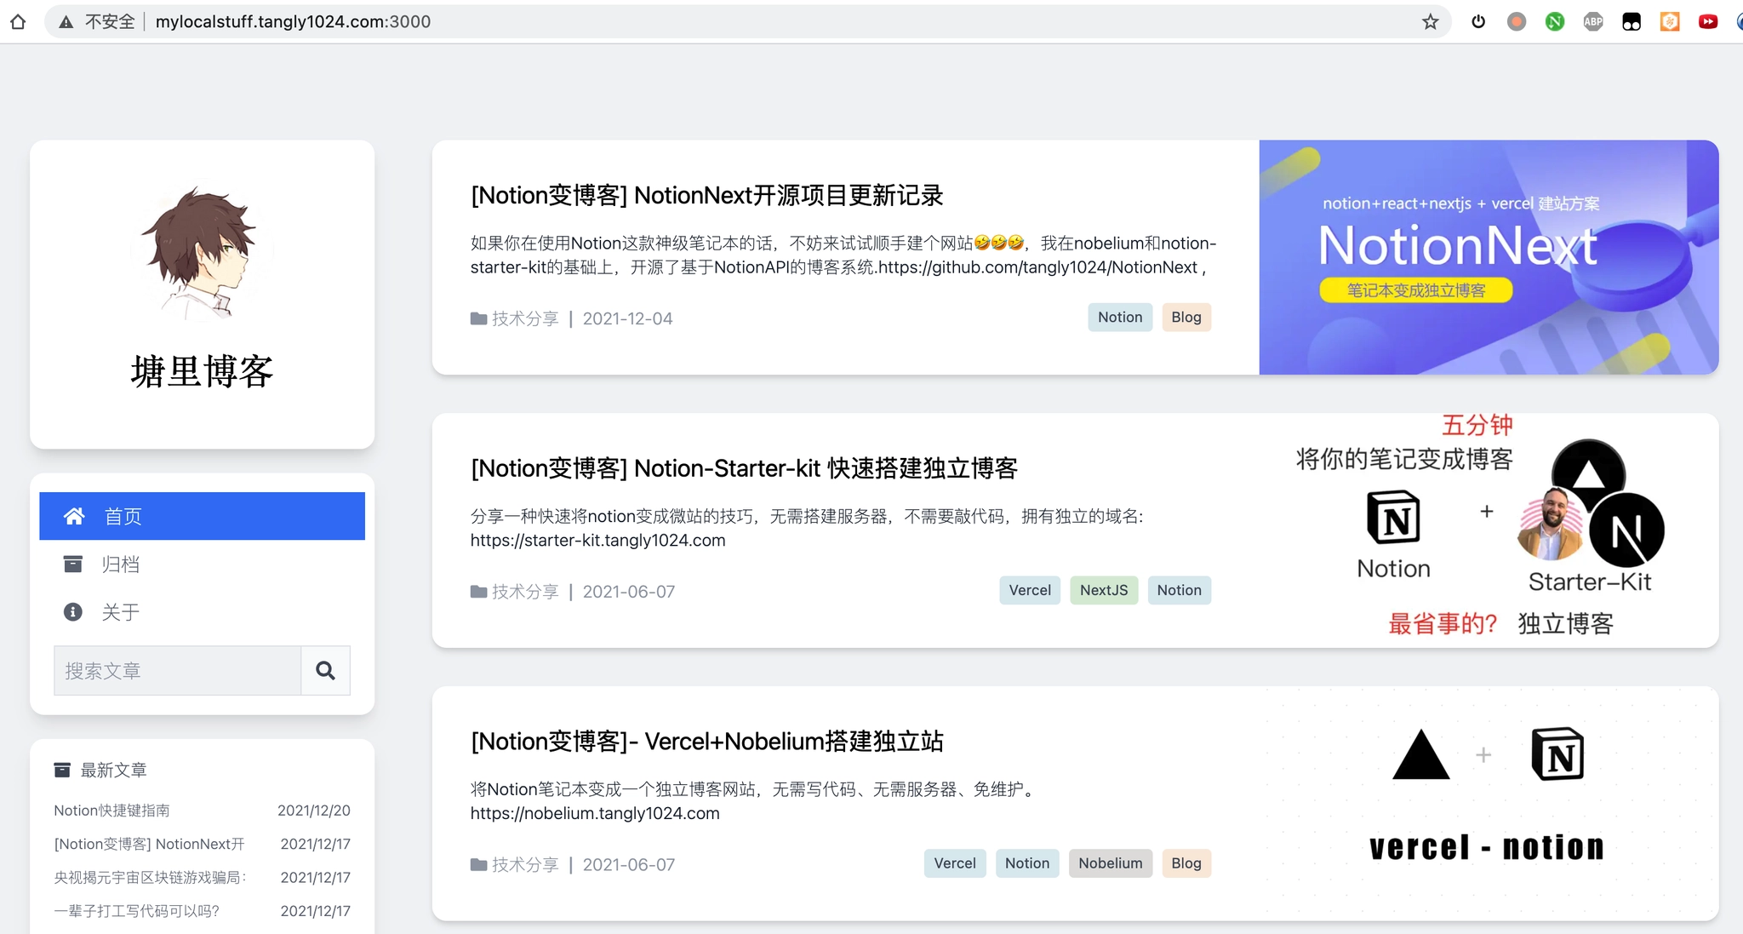
Task: Click the folder icon on the Nobelium post
Action: [x=478, y=865]
